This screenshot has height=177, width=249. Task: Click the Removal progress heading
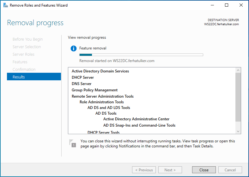pos(35,23)
